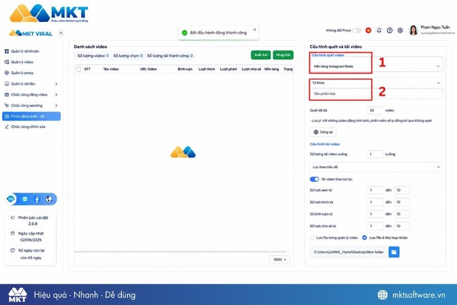Open the Facebook contact icon
Viewport: 457px width, 305px height.
click(37, 199)
